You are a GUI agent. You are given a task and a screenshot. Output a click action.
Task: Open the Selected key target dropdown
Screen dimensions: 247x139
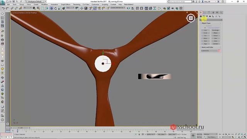point(210,134)
